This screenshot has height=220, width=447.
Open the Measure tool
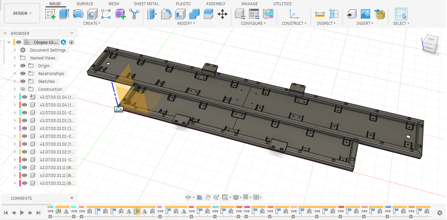(320, 14)
